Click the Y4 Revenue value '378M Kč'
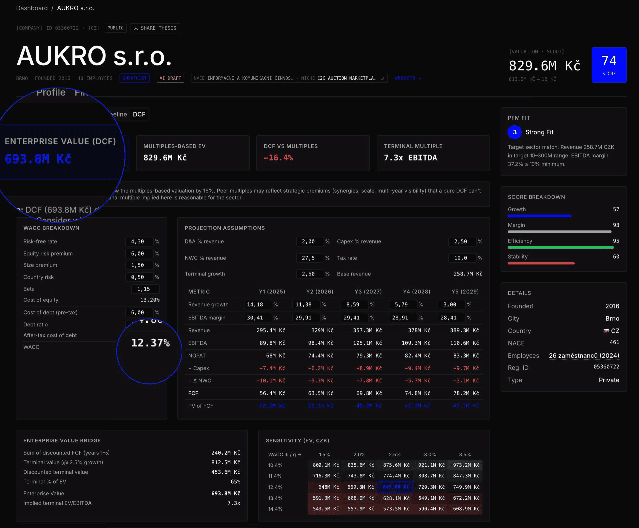Screen dimensions: 639x528 tap(419, 330)
